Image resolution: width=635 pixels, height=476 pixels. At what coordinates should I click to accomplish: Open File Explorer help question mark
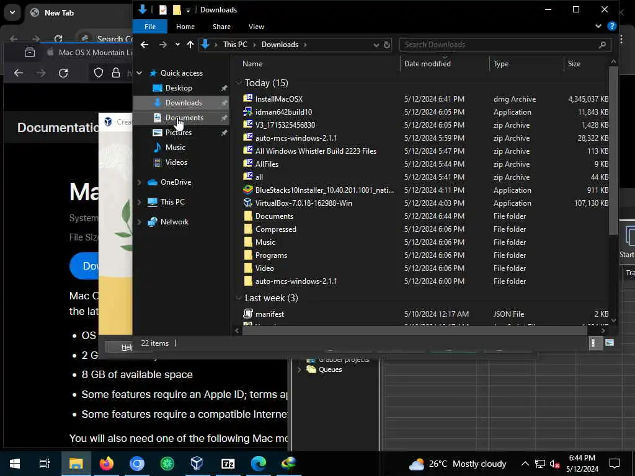coord(611,26)
